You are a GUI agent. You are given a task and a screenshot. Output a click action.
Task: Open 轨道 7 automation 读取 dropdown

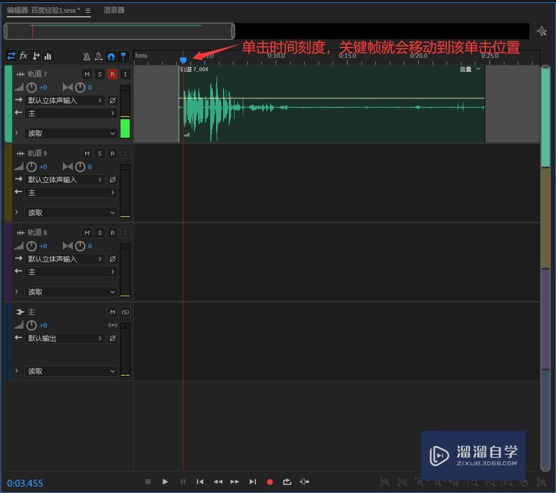point(71,134)
